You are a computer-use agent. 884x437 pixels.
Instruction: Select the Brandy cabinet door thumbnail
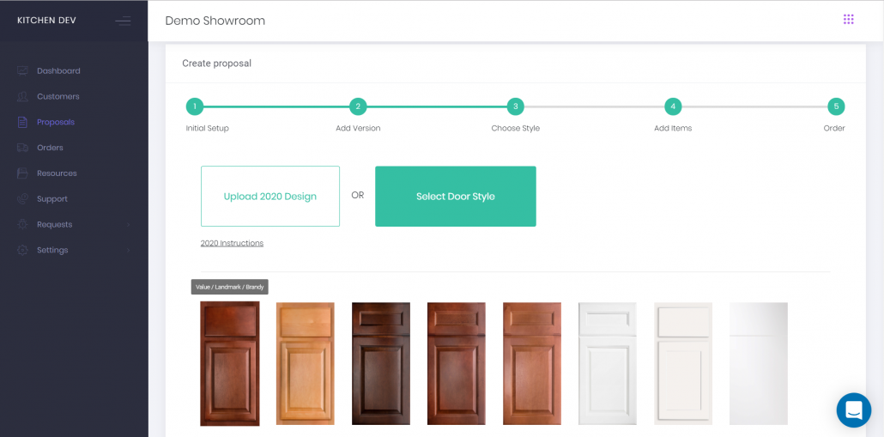[230, 364]
